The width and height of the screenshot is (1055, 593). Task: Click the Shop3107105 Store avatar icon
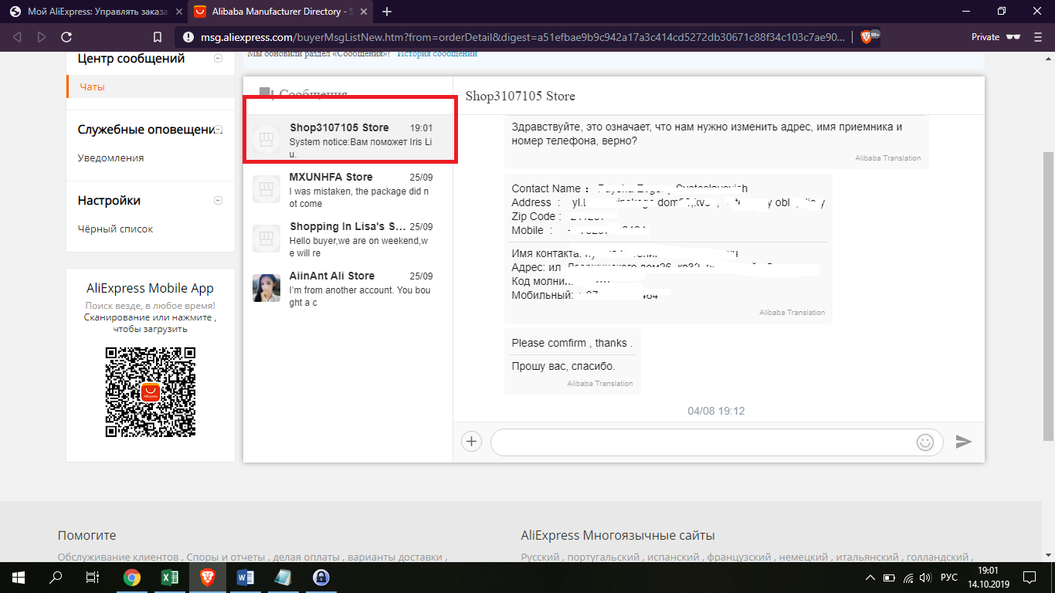pyautogui.click(x=266, y=140)
